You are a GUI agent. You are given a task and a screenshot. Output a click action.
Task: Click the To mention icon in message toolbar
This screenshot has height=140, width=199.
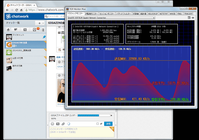tap(58, 124)
